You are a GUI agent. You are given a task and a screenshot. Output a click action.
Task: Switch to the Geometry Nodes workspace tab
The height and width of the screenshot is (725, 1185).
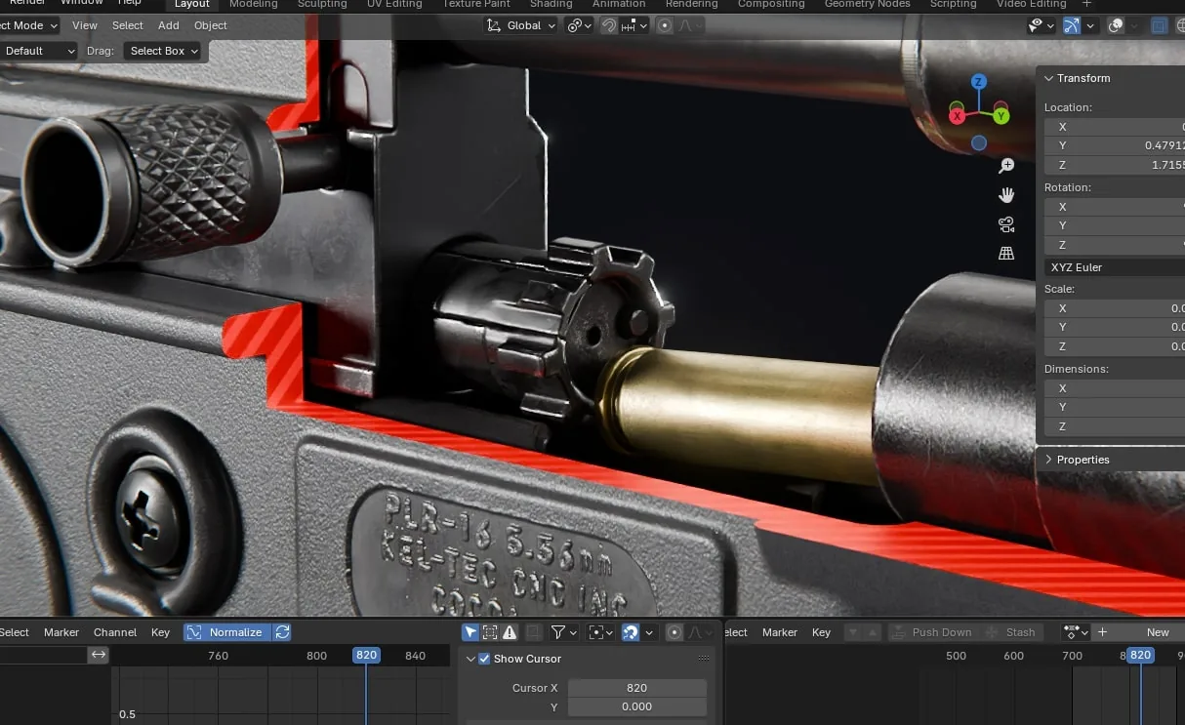(867, 4)
